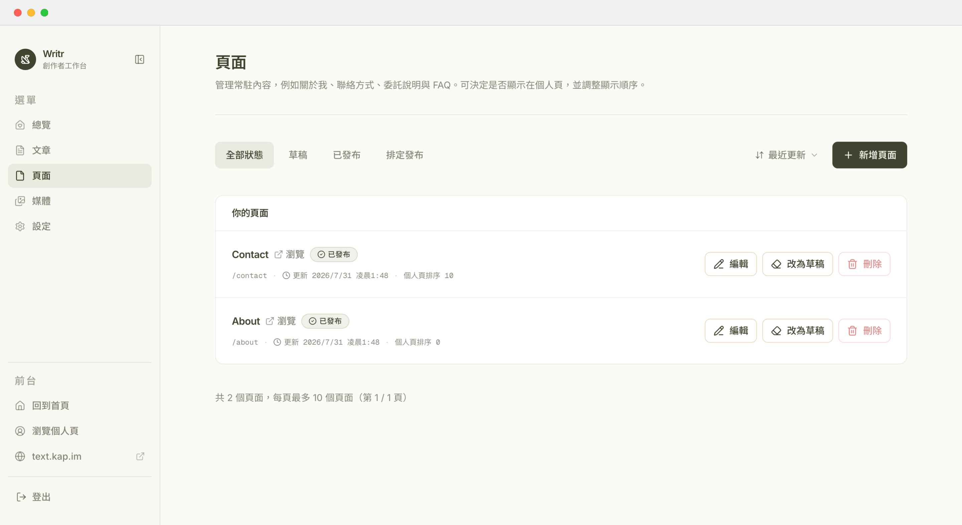Click the pencil icon in Contact's 編輯
Screen dimensions: 962x525
point(719,264)
